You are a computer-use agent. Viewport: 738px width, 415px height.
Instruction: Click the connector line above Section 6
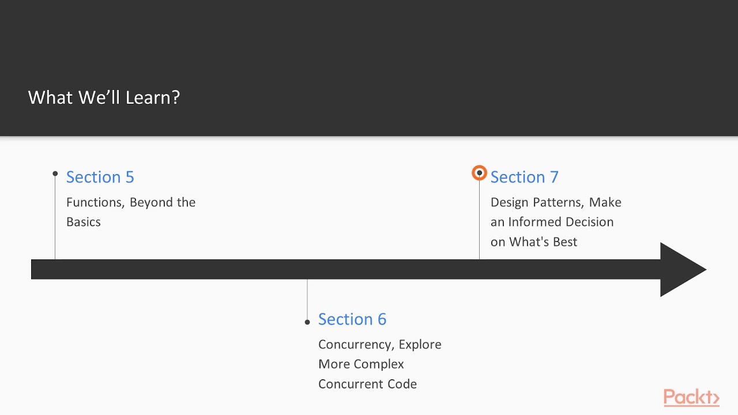307,299
